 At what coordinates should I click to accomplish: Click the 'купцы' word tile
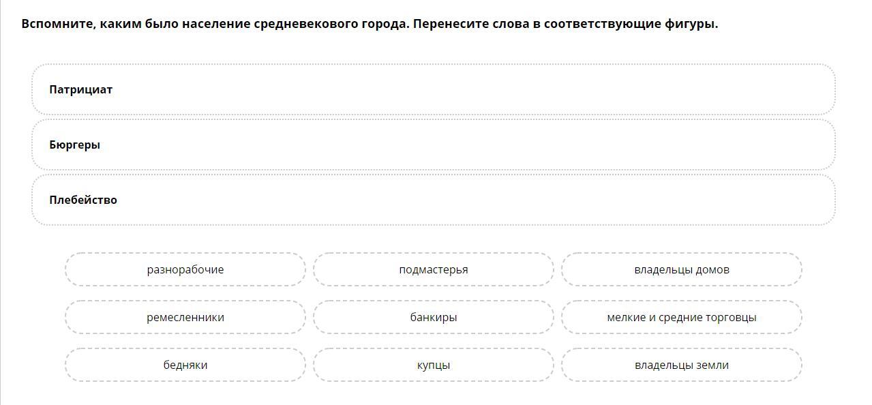click(434, 365)
